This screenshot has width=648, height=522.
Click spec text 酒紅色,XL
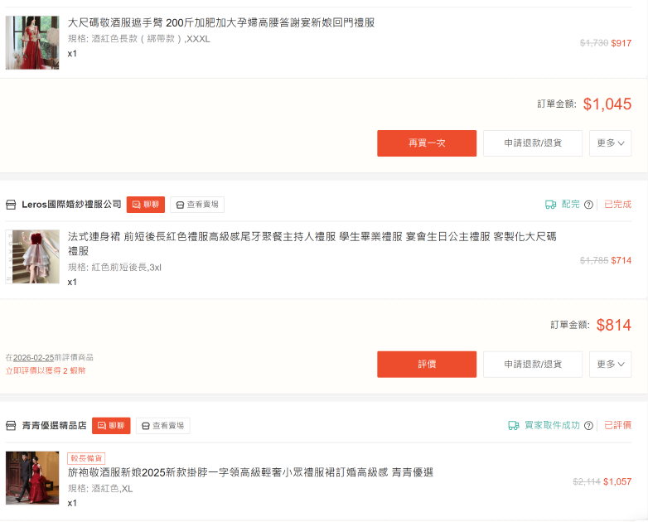(x=100, y=489)
